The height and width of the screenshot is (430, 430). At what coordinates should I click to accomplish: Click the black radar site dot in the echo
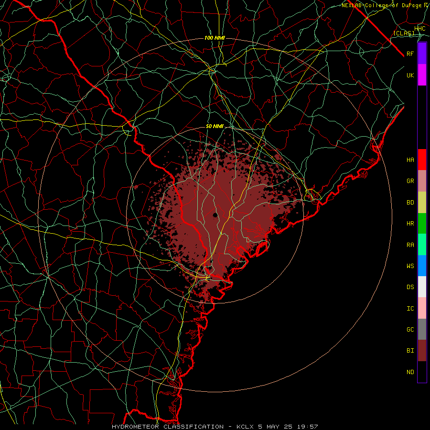click(x=215, y=215)
